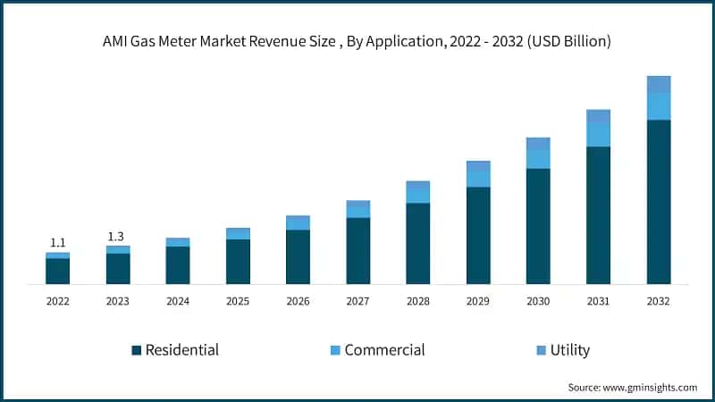Click the Commercial legend color swatch

(x=335, y=350)
